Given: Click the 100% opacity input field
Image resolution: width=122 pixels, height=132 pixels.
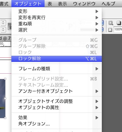Looking at the screenshot, I should click(118, 29).
